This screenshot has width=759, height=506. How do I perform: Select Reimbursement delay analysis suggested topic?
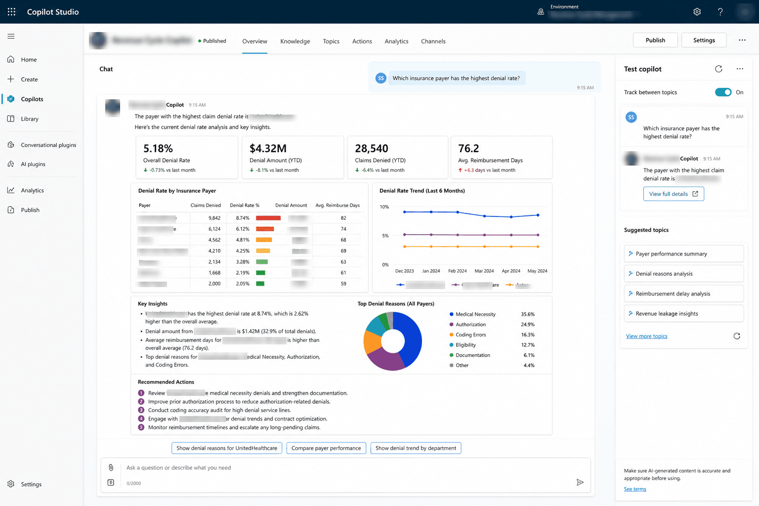pyautogui.click(x=684, y=294)
